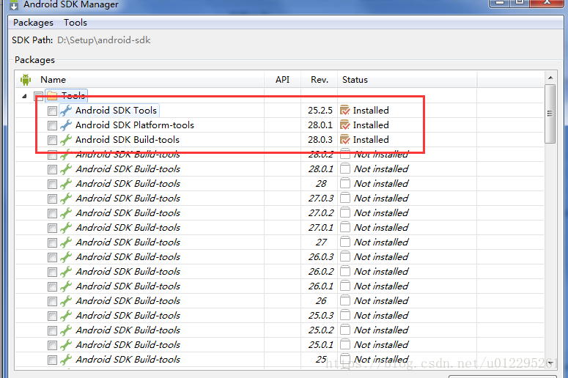Click the scrollbar down arrow
Screen dimensions: 568x378
pos(550,363)
